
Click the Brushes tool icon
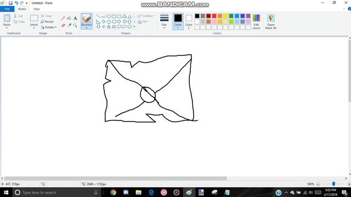[x=87, y=18]
